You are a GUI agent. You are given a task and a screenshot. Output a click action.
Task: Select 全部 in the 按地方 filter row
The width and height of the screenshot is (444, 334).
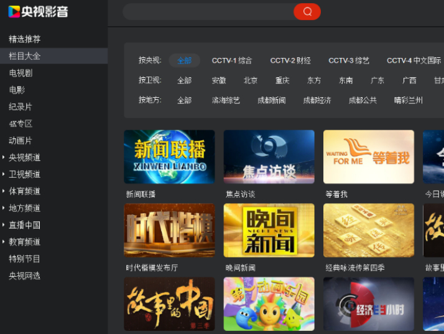[184, 100]
